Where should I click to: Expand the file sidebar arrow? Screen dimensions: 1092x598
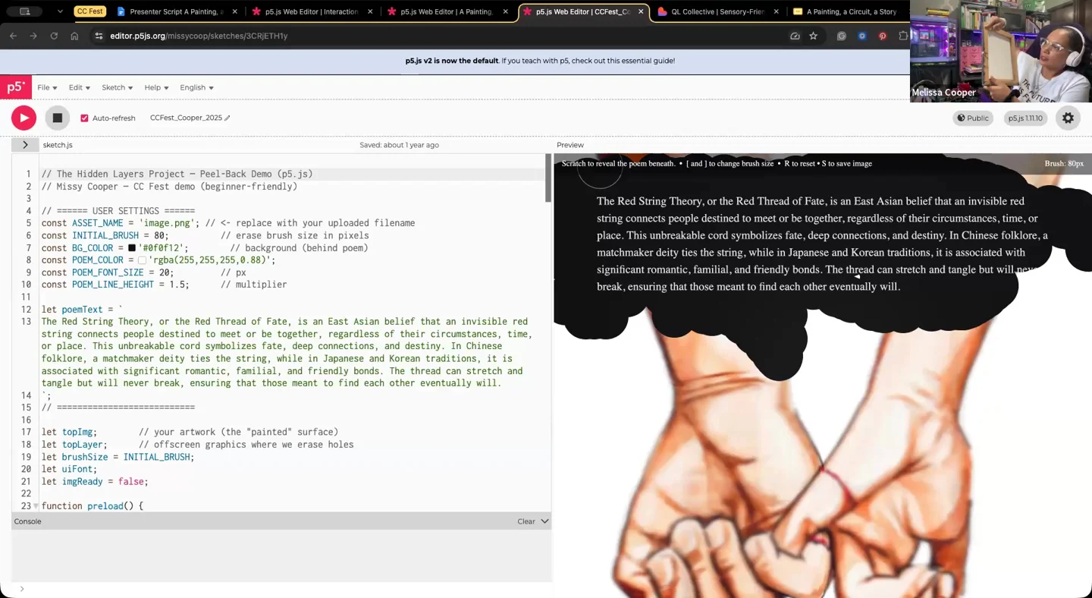click(24, 144)
